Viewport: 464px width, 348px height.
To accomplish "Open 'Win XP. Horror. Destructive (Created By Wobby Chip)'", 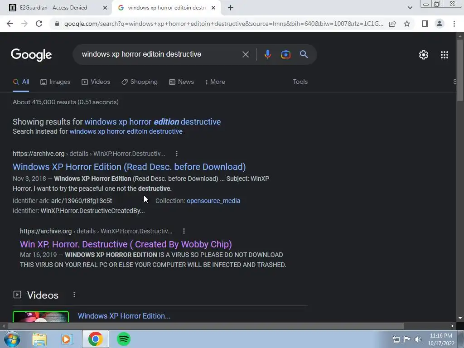I will (x=126, y=244).
